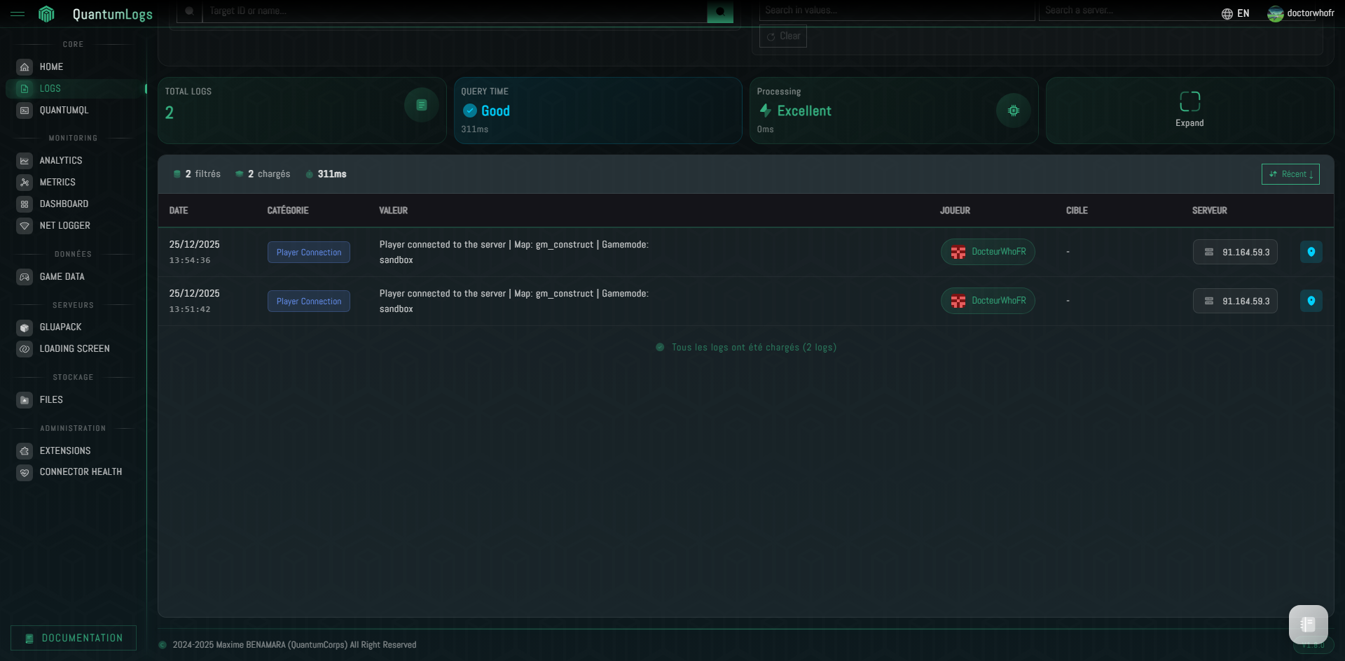Open DocteurWhoFR player on 13:51:42 row
1345x661 pixels.
(988, 301)
